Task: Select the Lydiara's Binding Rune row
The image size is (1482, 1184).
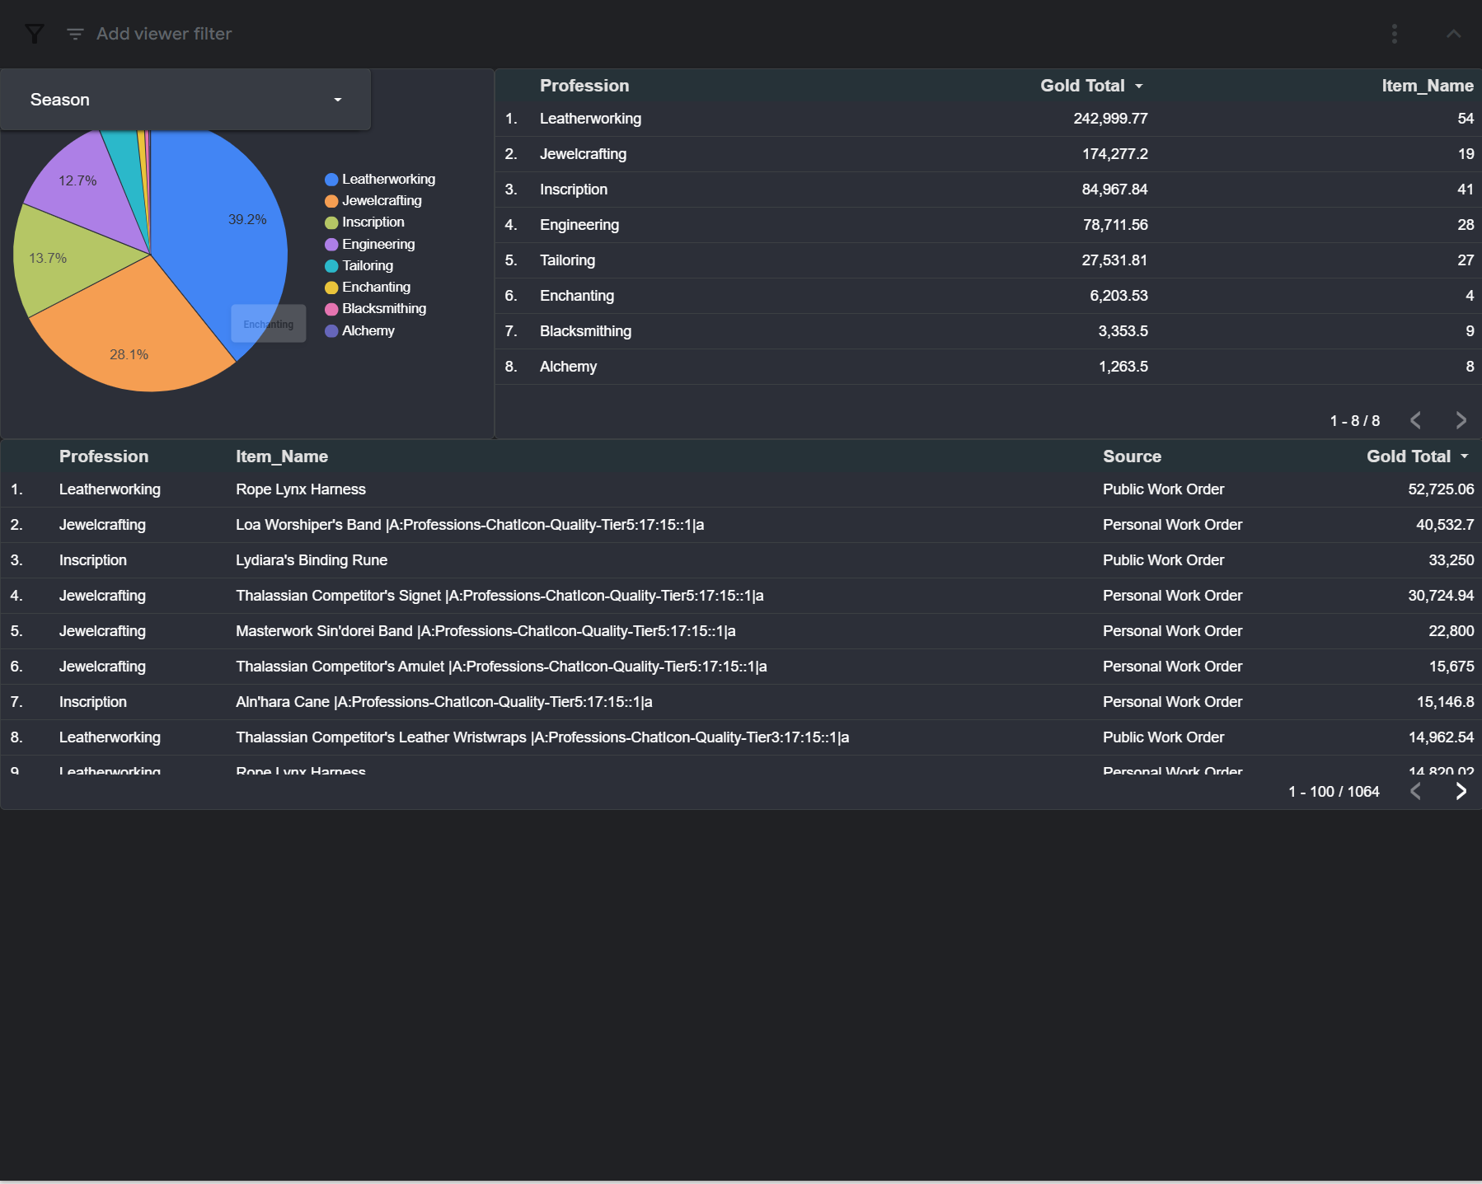Action: pos(741,560)
